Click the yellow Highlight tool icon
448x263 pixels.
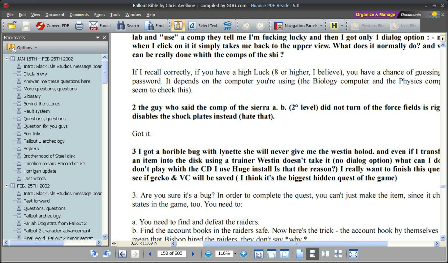tap(334, 25)
